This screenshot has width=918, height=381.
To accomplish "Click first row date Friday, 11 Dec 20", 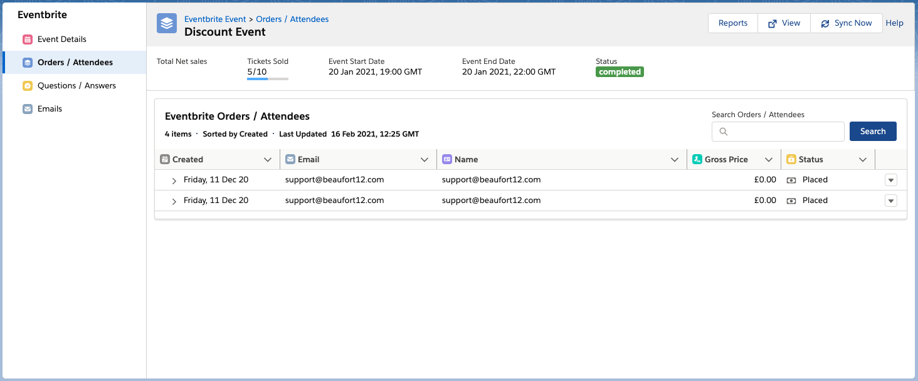I will [x=216, y=180].
